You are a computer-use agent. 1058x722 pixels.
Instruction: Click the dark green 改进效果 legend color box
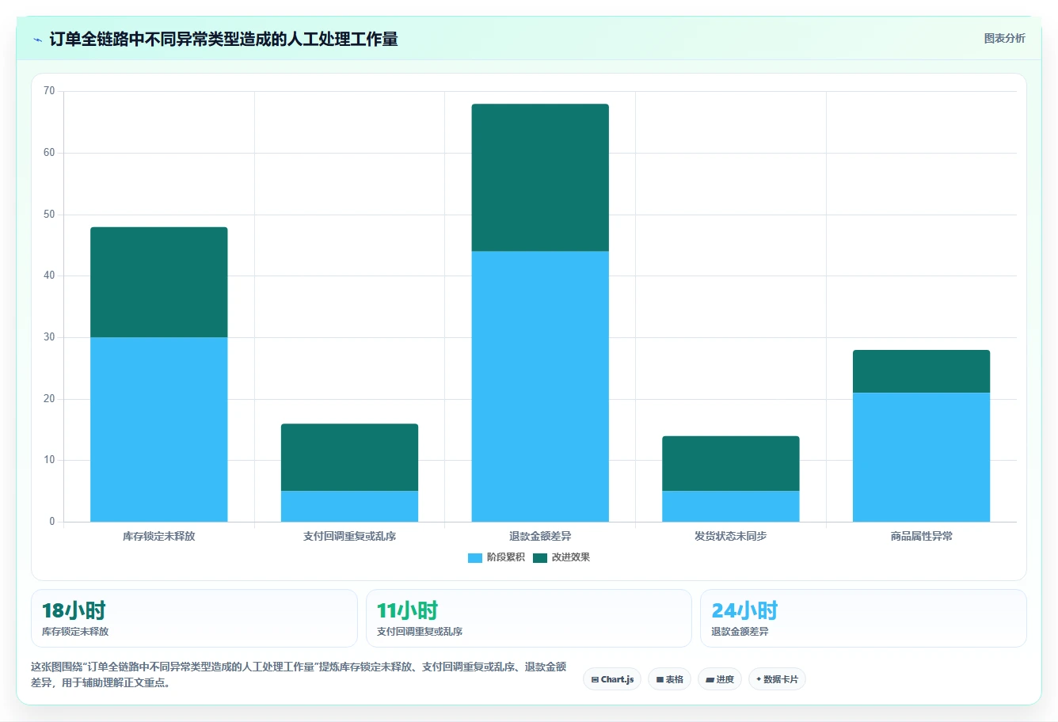coord(540,558)
